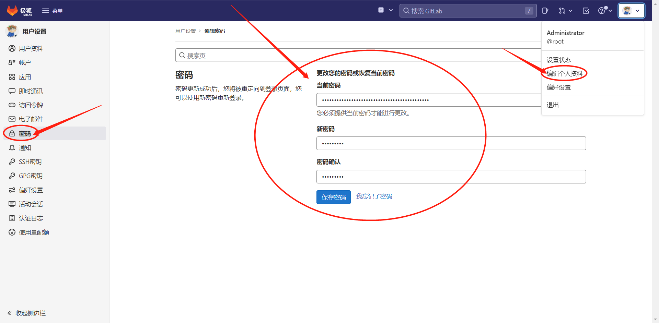Click the 保存密码 button

pyautogui.click(x=333, y=197)
